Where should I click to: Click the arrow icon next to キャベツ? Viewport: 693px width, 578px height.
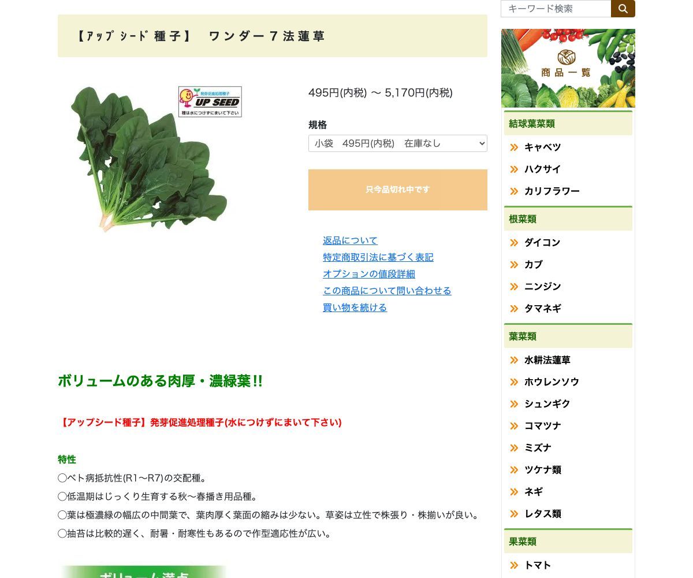point(514,147)
